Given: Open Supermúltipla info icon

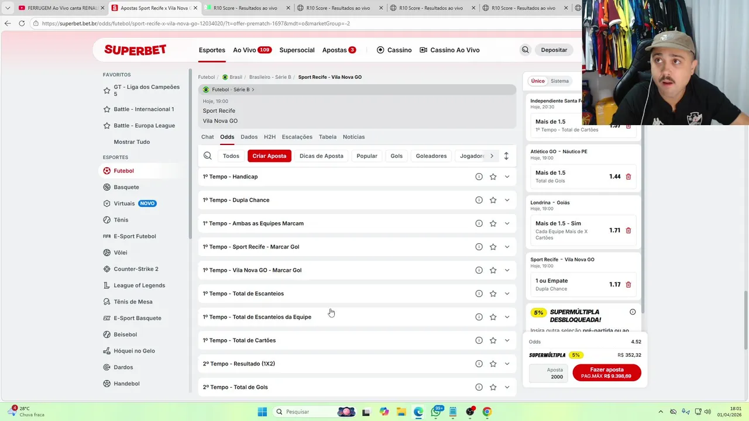Looking at the screenshot, I should coord(633,312).
